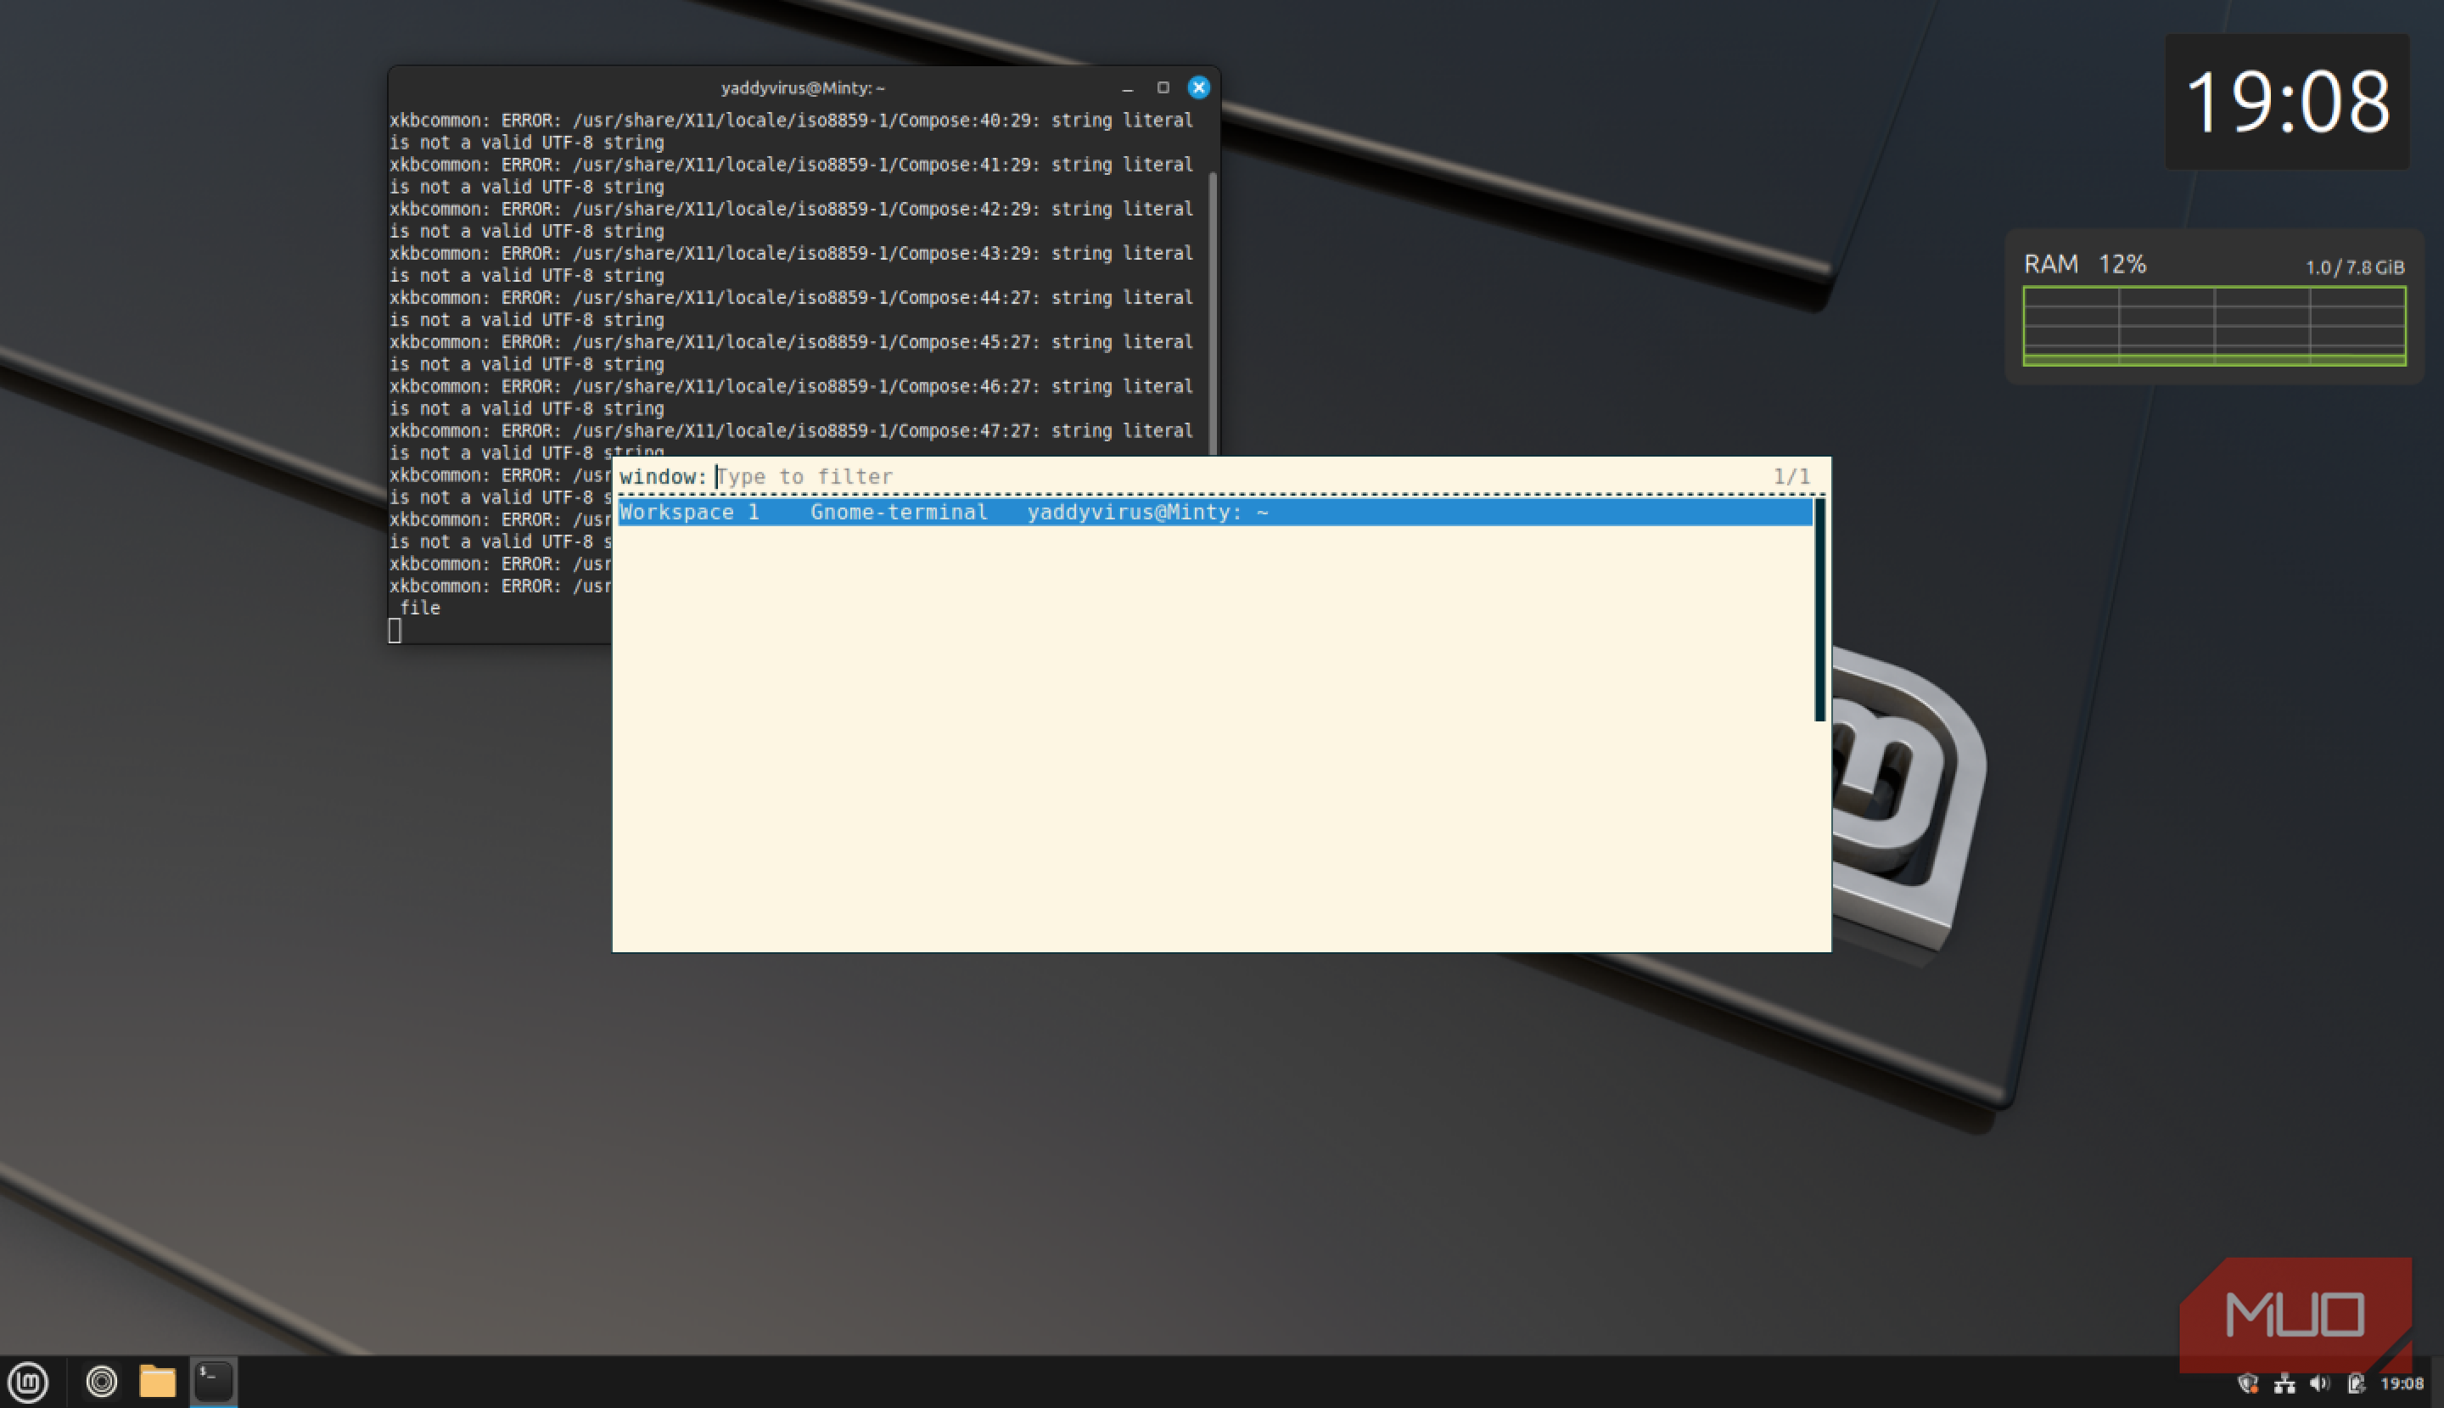Open the panel clock showing 19:08
Screen dimensions: 2444x1408
[2402, 1384]
